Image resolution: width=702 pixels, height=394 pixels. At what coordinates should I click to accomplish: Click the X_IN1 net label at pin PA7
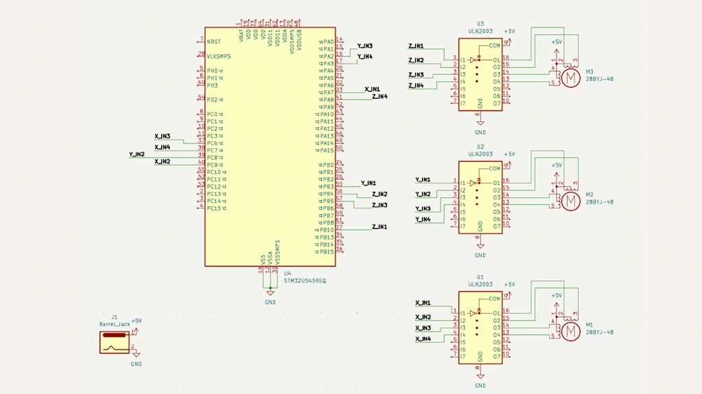[x=372, y=90]
